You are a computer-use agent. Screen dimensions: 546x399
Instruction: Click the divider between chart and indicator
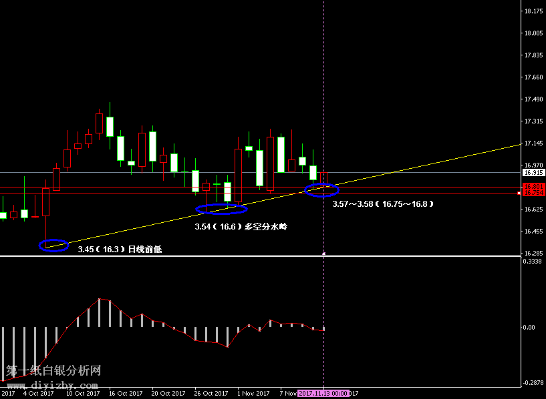261,256
